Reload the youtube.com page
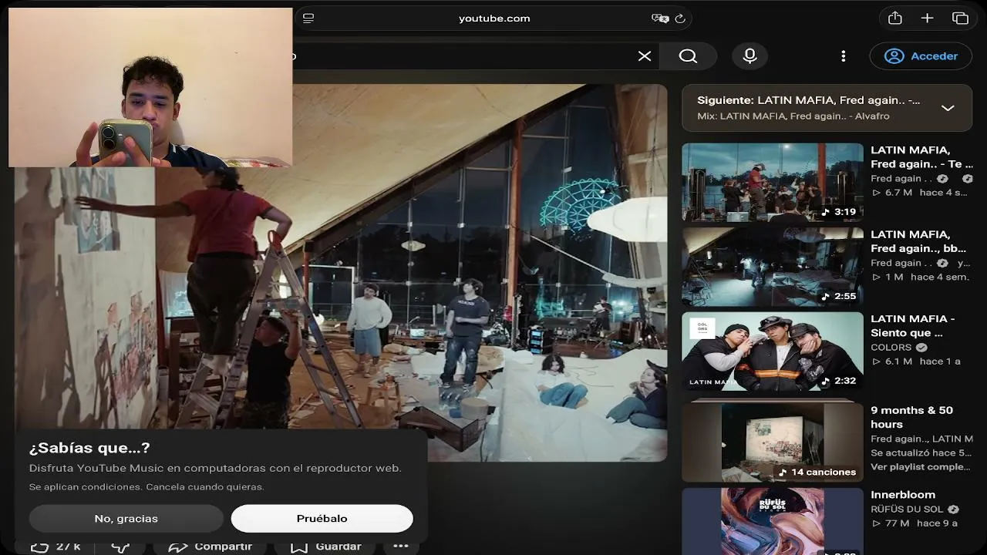Image resolution: width=987 pixels, height=555 pixels. click(x=680, y=18)
